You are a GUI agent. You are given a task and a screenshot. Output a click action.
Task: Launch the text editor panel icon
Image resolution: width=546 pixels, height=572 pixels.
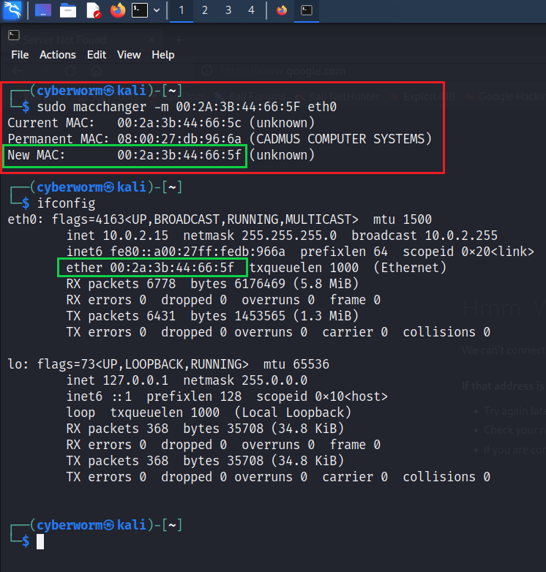pyautogui.click(x=93, y=10)
